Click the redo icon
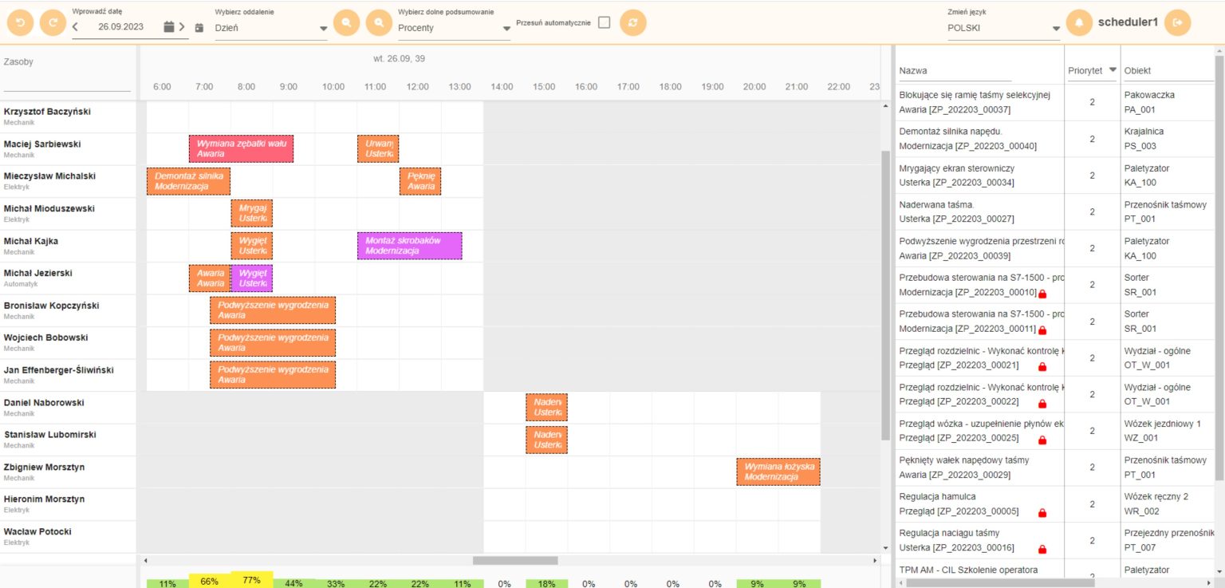 (53, 22)
